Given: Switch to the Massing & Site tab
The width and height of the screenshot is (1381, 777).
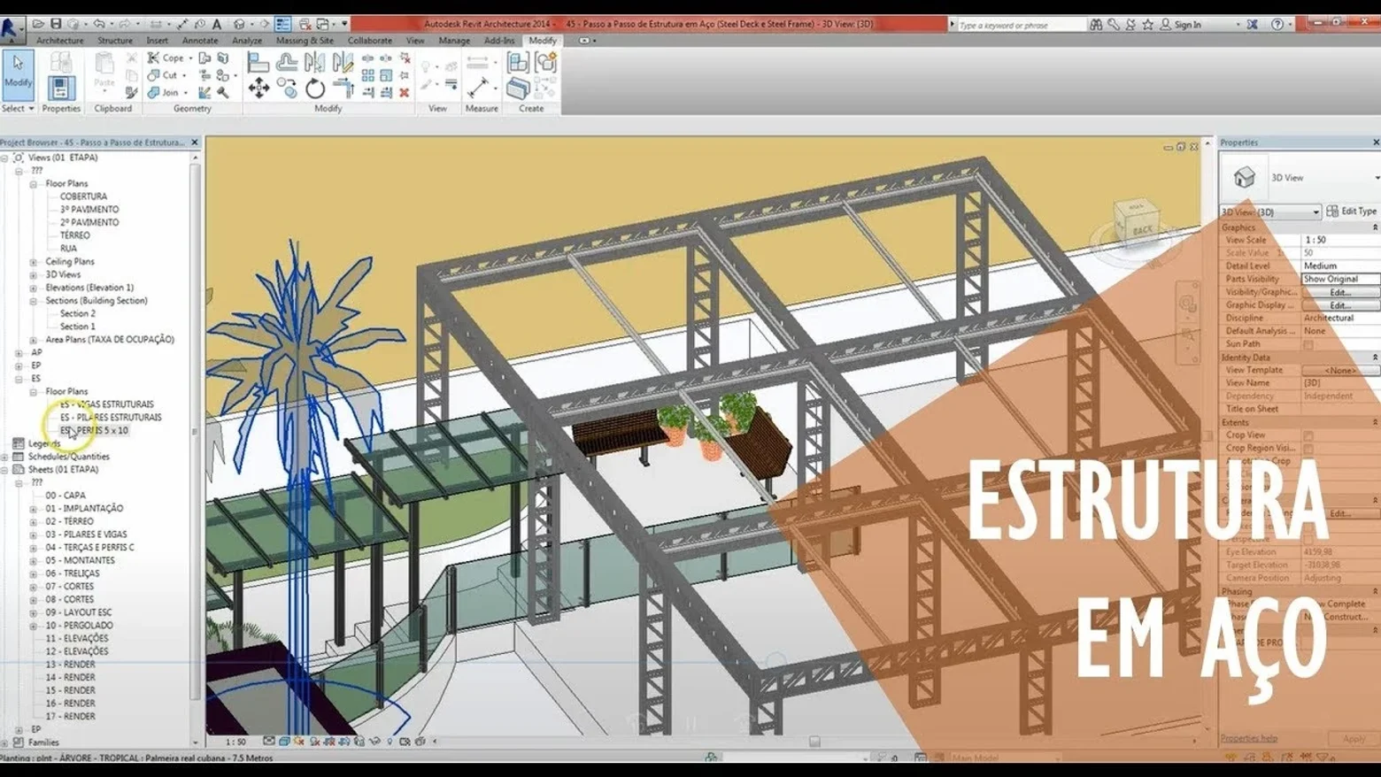Looking at the screenshot, I should point(305,41).
